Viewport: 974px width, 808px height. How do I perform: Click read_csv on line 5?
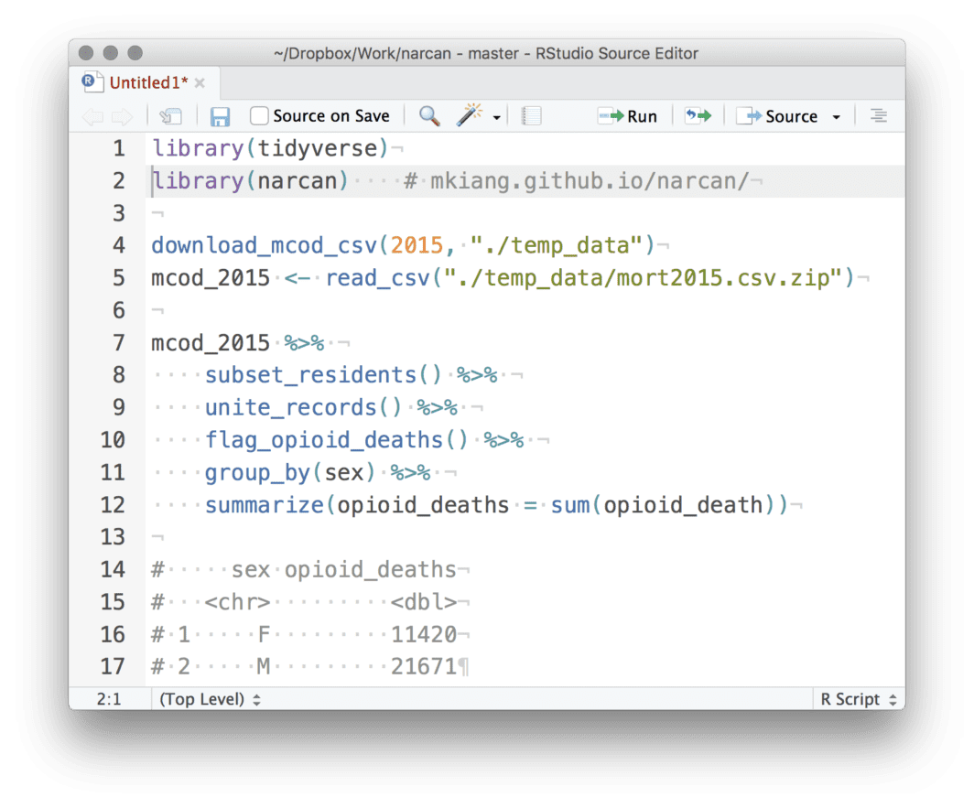click(378, 277)
